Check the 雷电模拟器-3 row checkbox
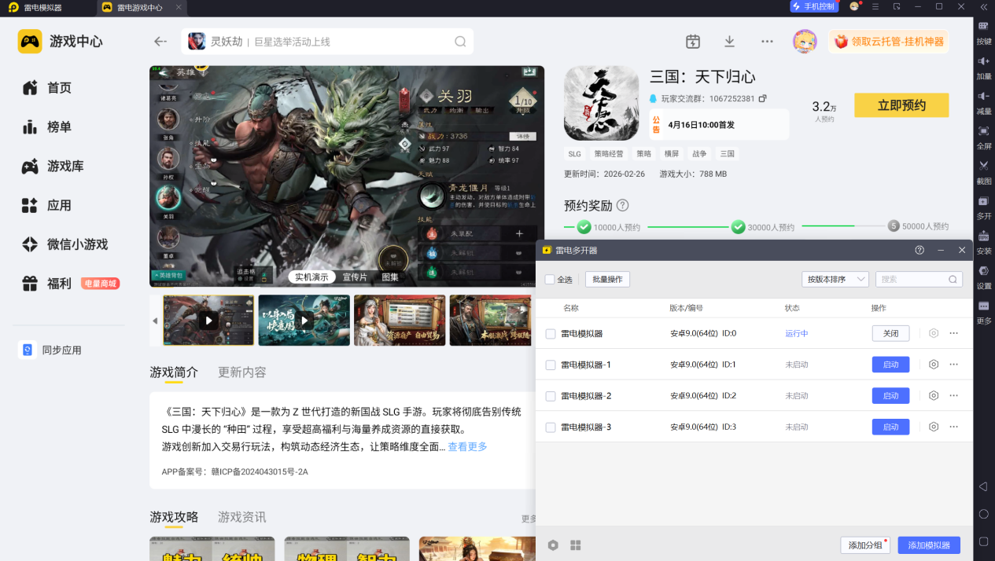995x561 pixels. point(551,427)
